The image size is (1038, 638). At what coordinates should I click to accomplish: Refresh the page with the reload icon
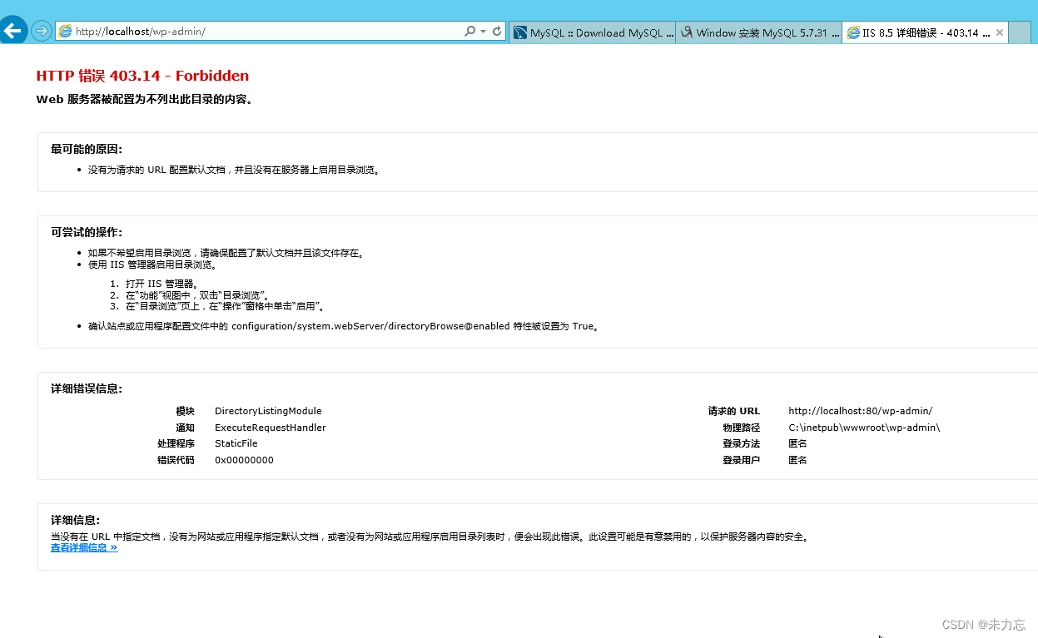click(x=497, y=31)
